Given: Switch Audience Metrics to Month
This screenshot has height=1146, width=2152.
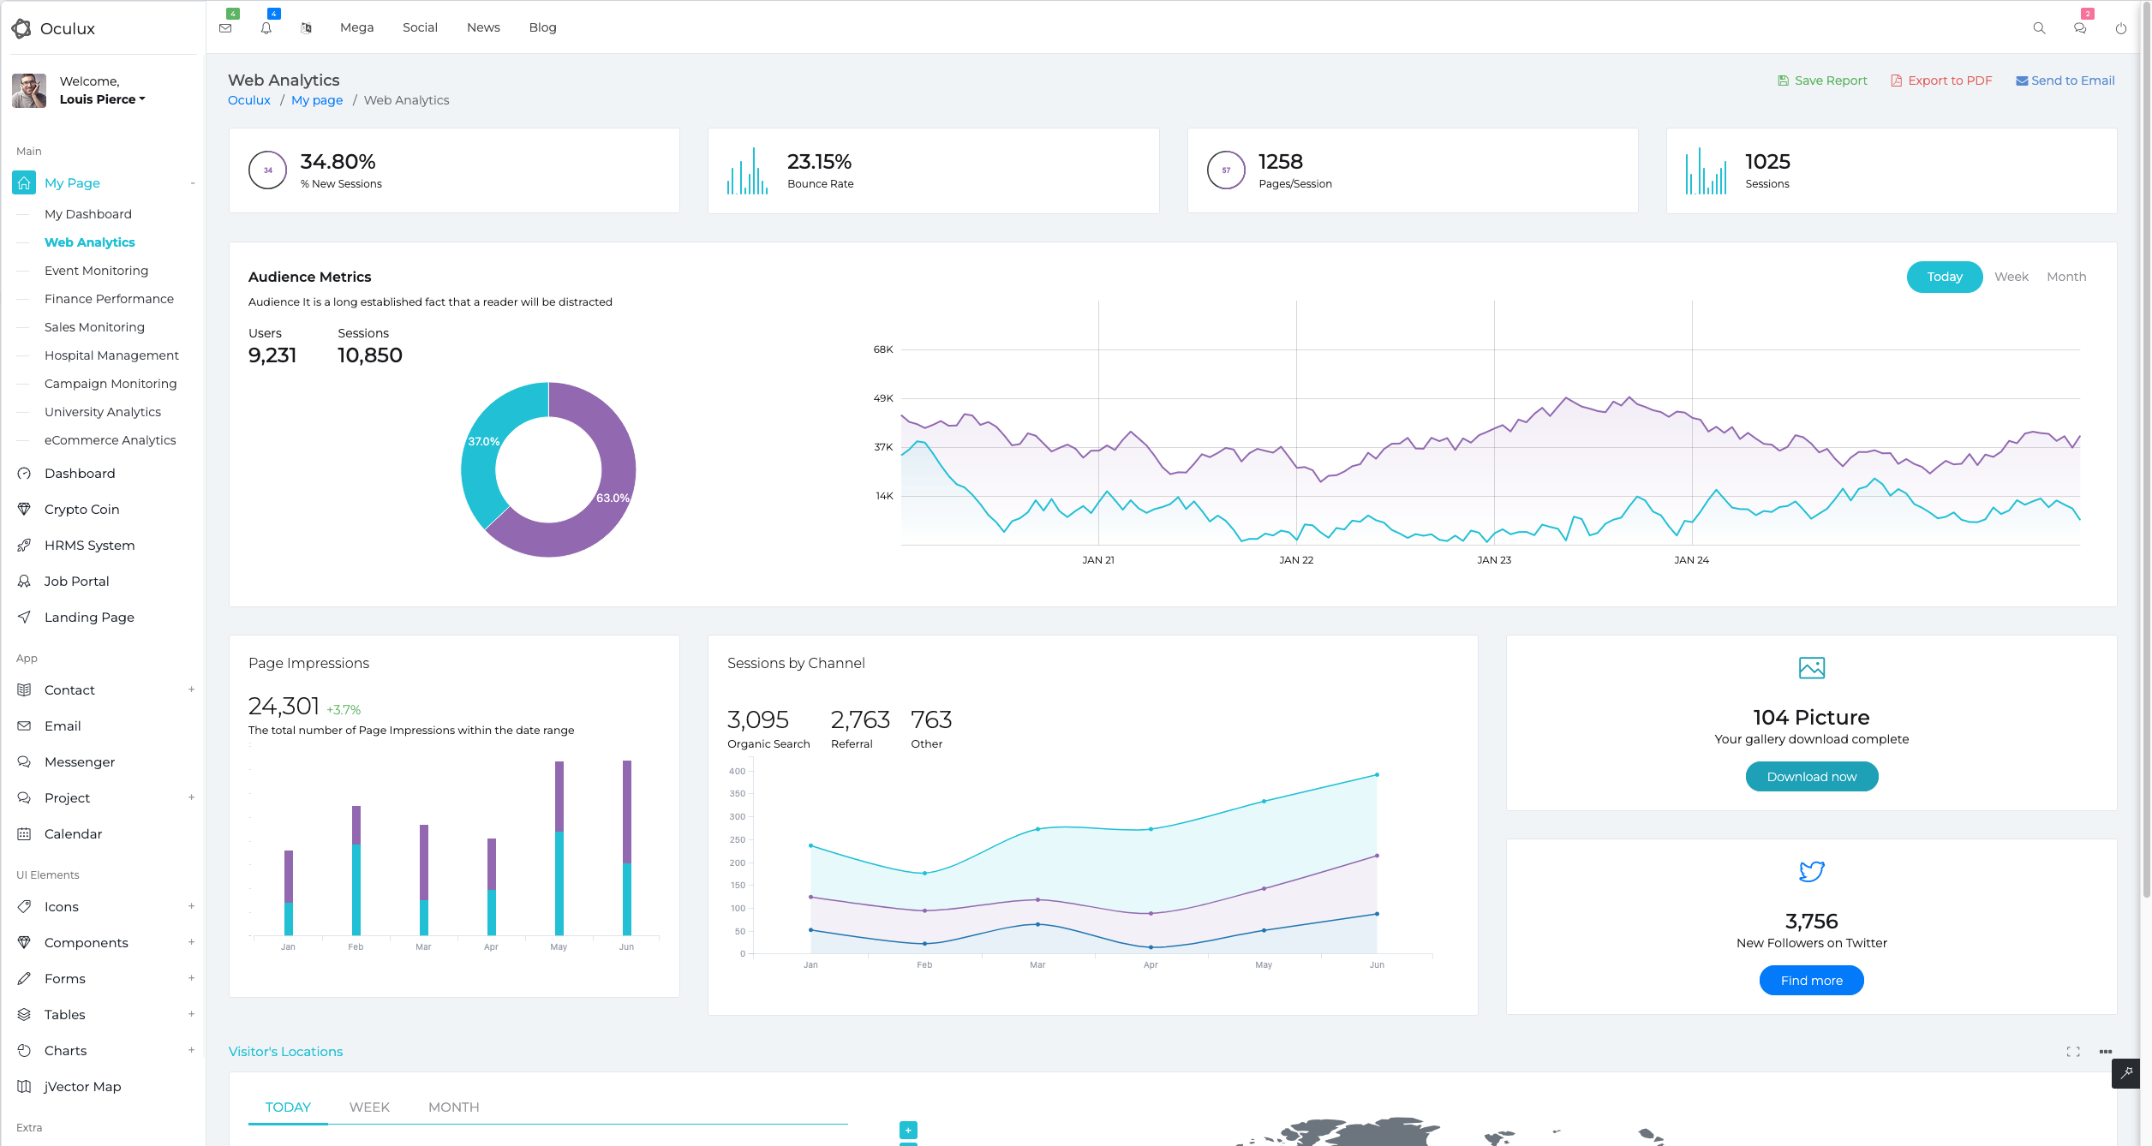Looking at the screenshot, I should [2066, 277].
